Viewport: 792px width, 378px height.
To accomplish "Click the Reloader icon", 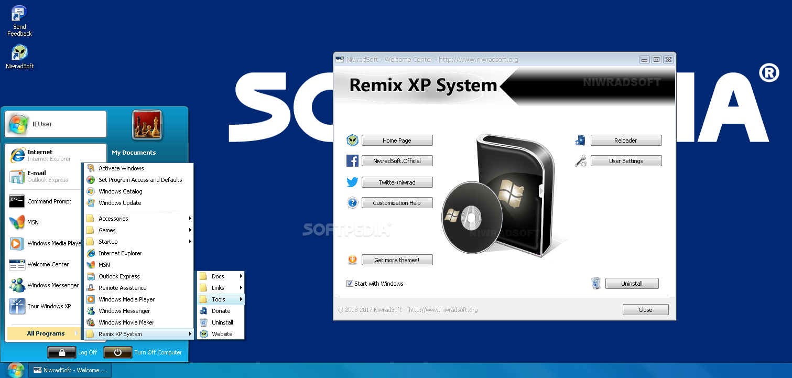I will pos(580,140).
